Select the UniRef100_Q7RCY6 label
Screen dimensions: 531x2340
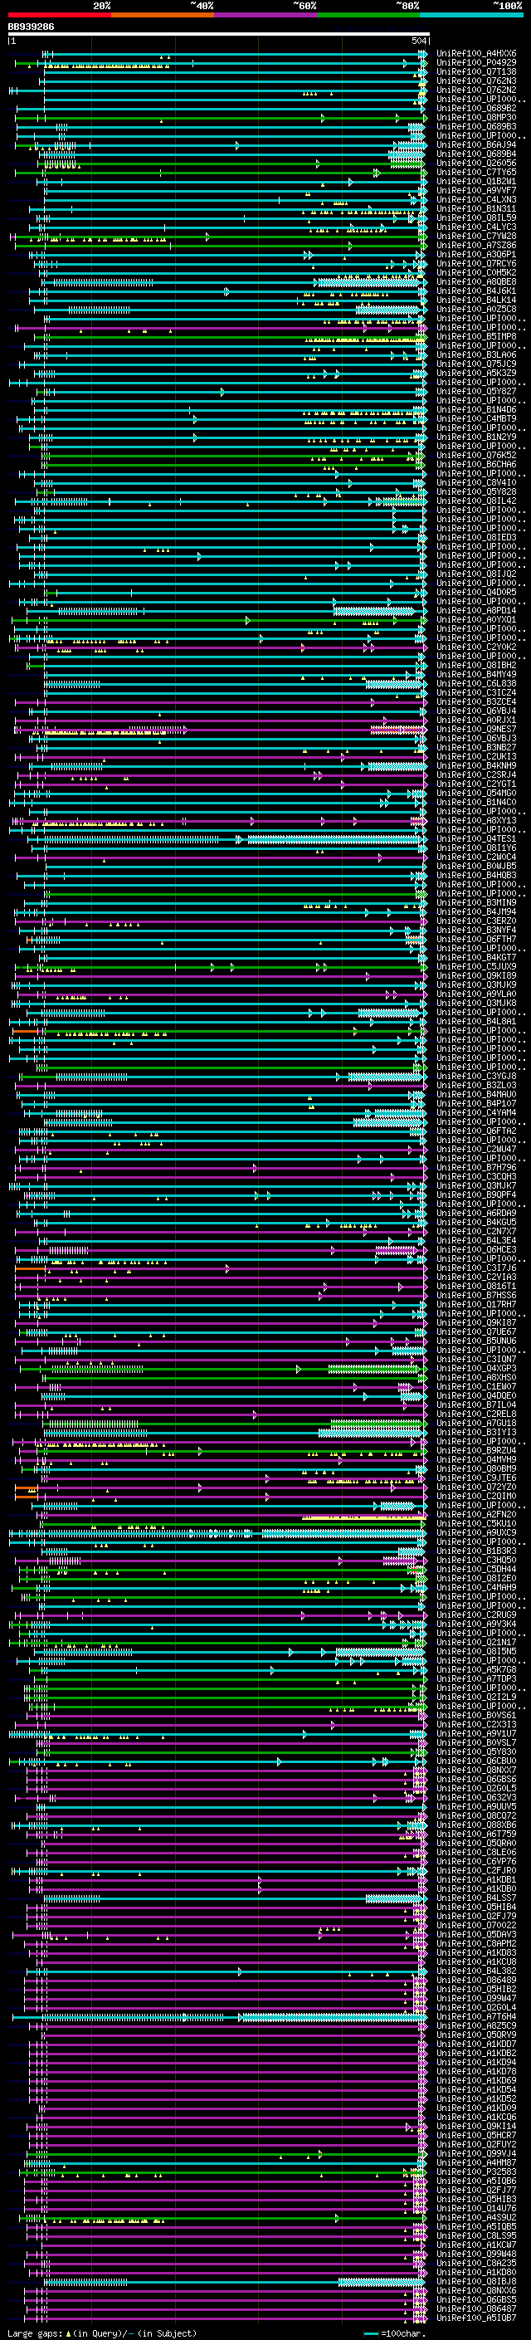pyautogui.click(x=476, y=263)
